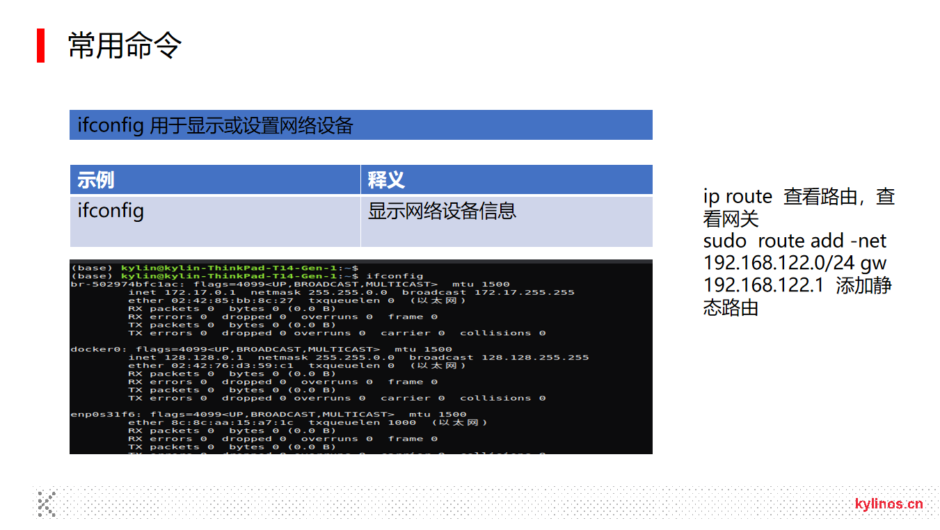Click the ether 8c:8c:aa:15:a7:1c MAC line
Viewport: 940px width, 530px height.
(211, 422)
